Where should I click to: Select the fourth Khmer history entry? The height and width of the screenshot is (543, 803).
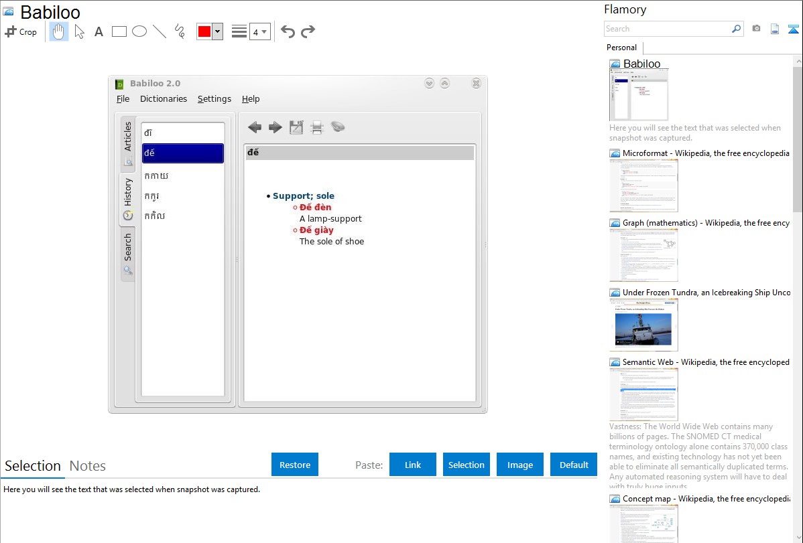[x=183, y=196]
